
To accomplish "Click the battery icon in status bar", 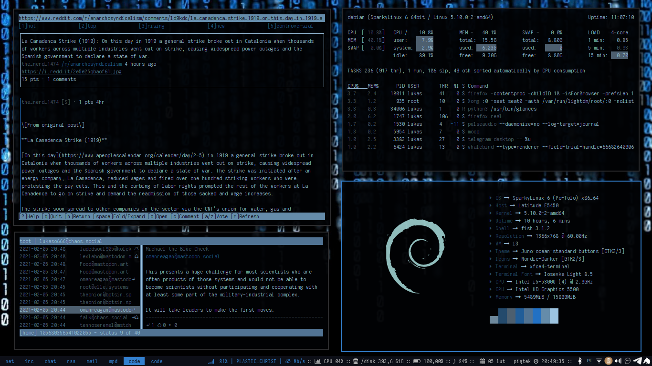I will pyautogui.click(x=416, y=361).
